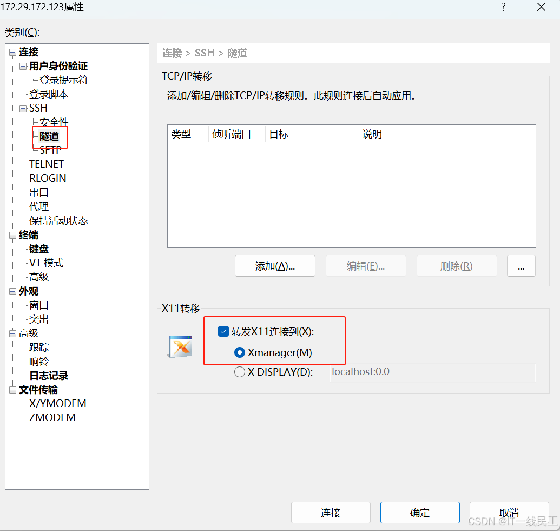Viewport: 560px width, 531px height.
Task: Click the 编辑(E)... button
Action: (x=366, y=266)
